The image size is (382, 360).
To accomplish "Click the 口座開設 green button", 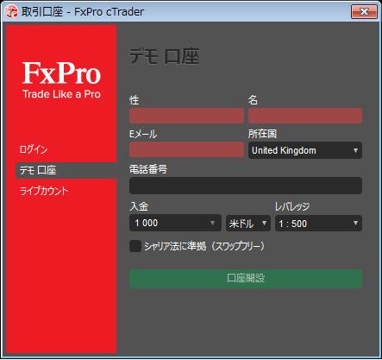I will pos(246,279).
